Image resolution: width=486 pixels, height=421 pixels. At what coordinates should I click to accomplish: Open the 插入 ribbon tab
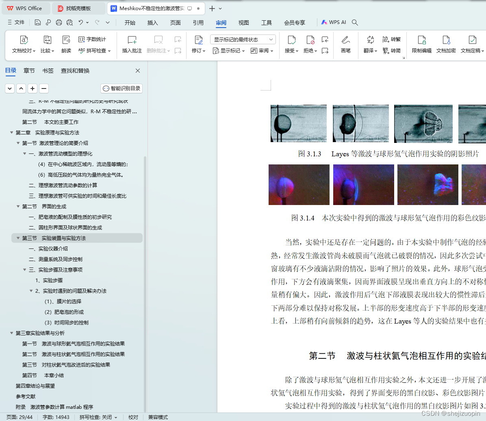(x=152, y=23)
